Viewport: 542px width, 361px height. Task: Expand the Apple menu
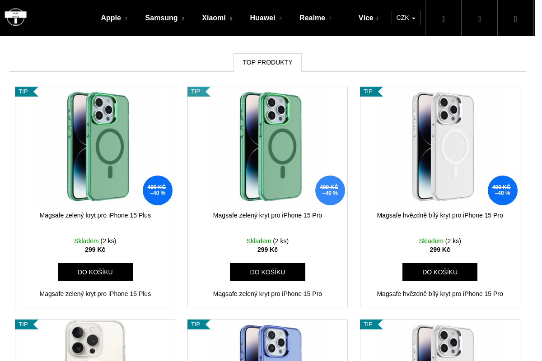tap(114, 18)
